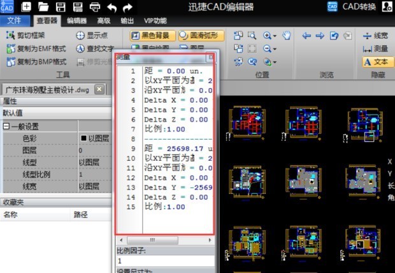Click the open folder icon

(43, 7)
